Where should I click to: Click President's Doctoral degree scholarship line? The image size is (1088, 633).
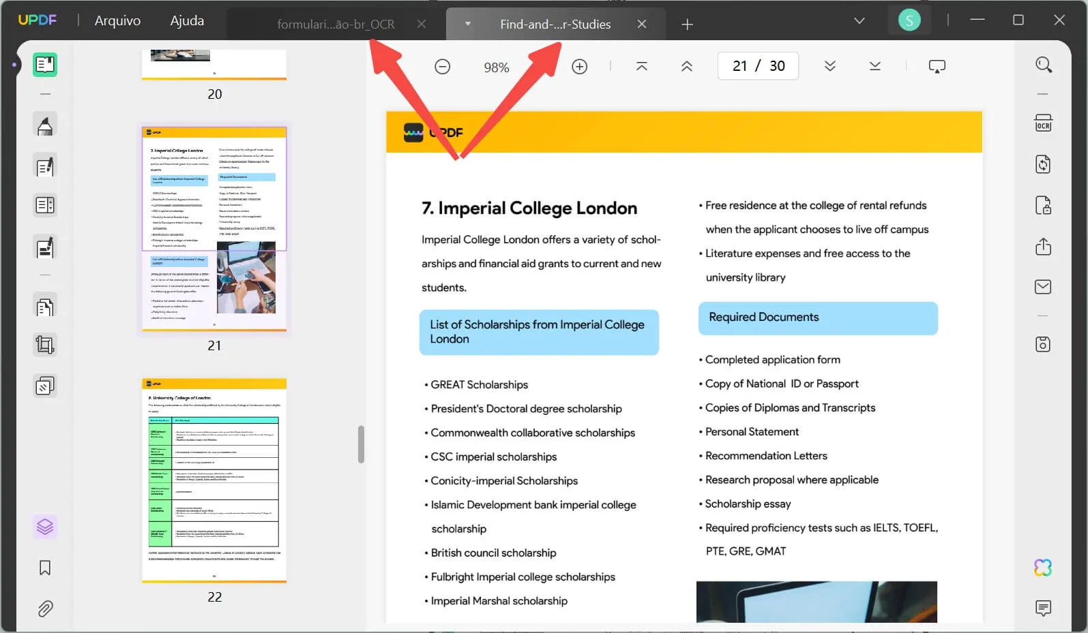523,408
